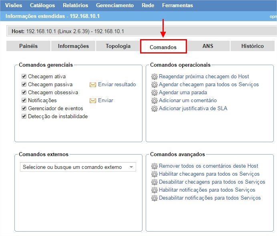Click envelope icon beside Enviar resultado
Viewport: 277px width, 236px height.
click(93, 85)
